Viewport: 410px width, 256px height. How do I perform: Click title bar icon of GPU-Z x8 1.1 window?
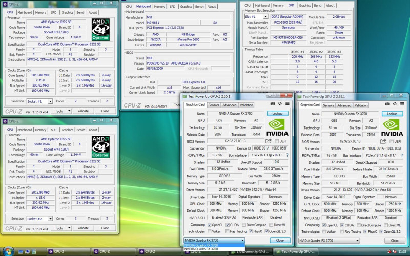[299, 97]
